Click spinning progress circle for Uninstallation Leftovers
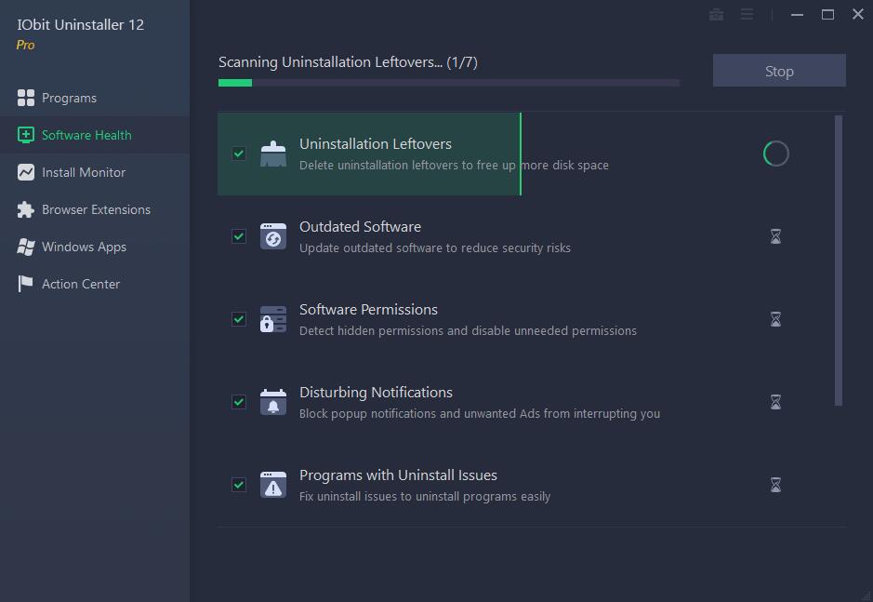Image resolution: width=873 pixels, height=602 pixels. (x=775, y=154)
